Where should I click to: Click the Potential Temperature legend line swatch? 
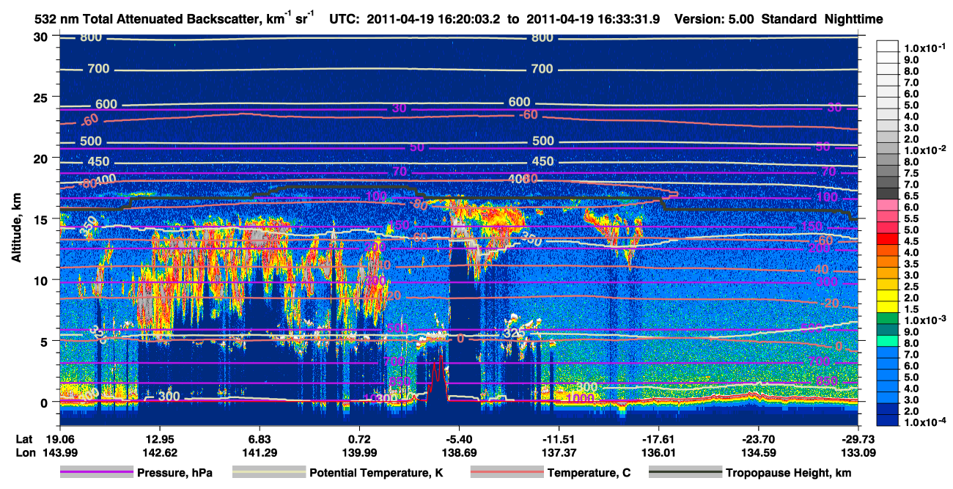268,474
